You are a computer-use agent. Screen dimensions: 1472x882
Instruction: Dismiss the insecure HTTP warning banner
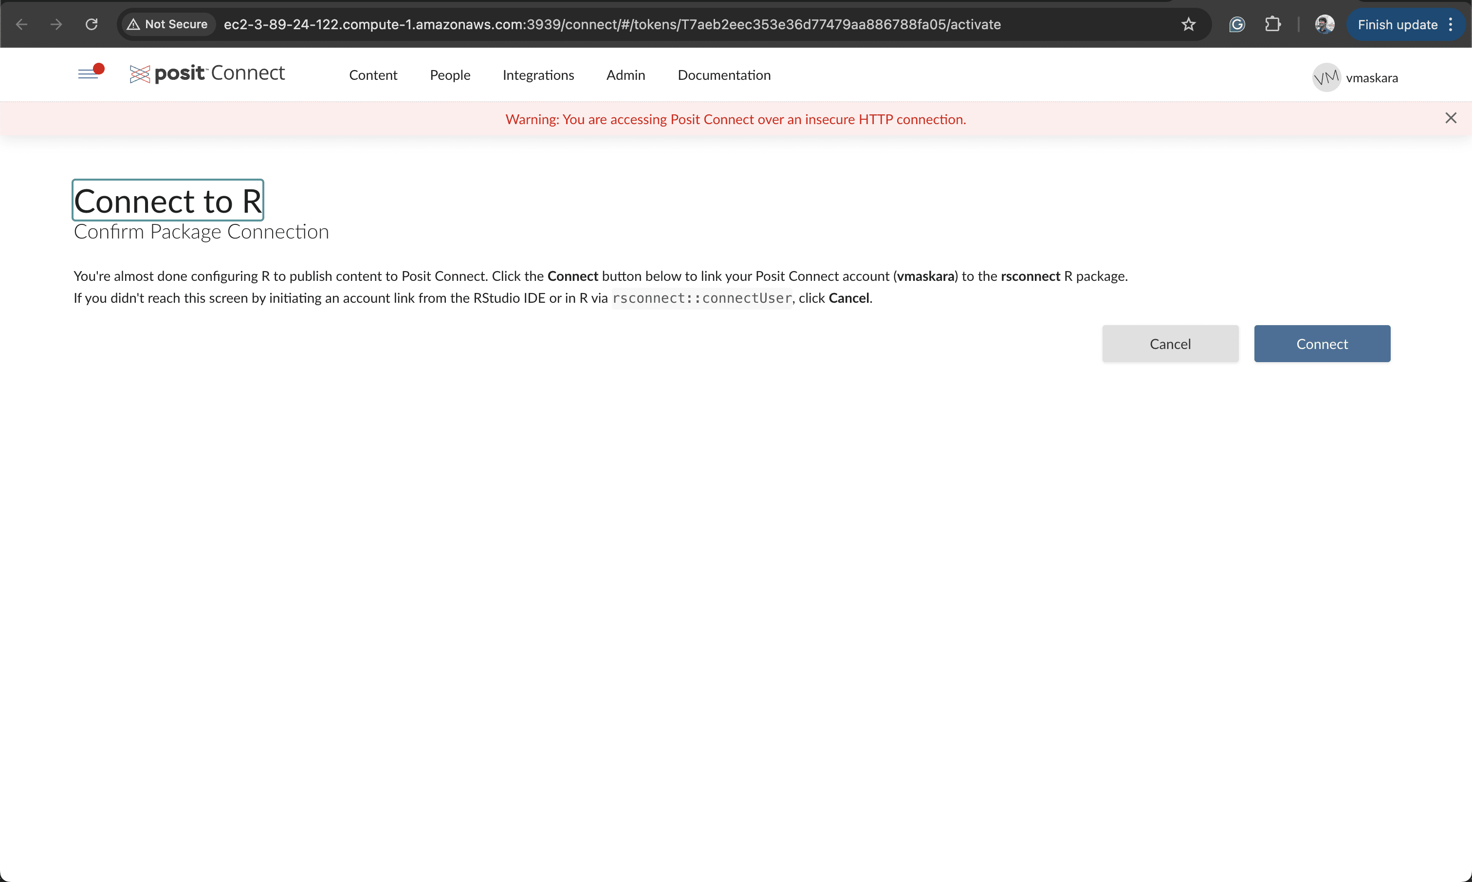click(x=1451, y=118)
